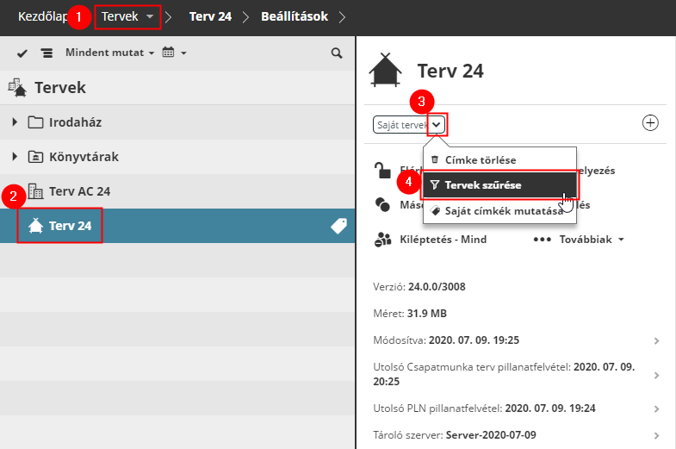Image resolution: width=676 pixels, height=449 pixels.
Task: Click the Tervek root header icon
Action: (x=17, y=88)
